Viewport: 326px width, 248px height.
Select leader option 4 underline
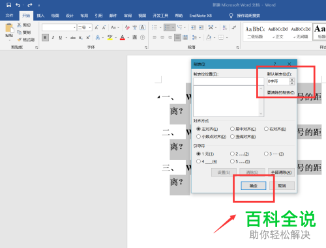(198, 161)
